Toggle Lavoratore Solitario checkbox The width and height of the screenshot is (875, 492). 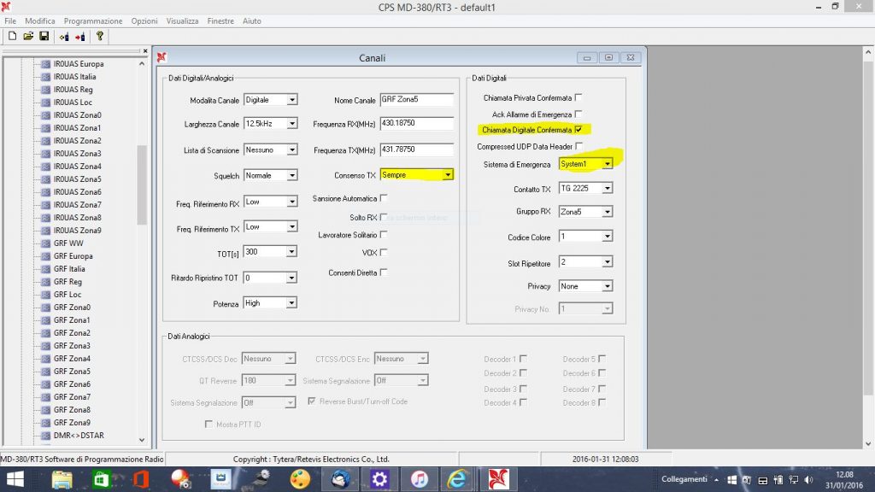click(x=384, y=235)
